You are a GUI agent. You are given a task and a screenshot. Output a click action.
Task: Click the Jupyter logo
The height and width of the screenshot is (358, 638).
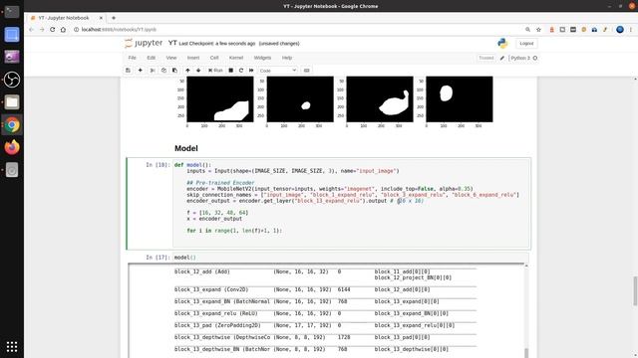coord(144,43)
